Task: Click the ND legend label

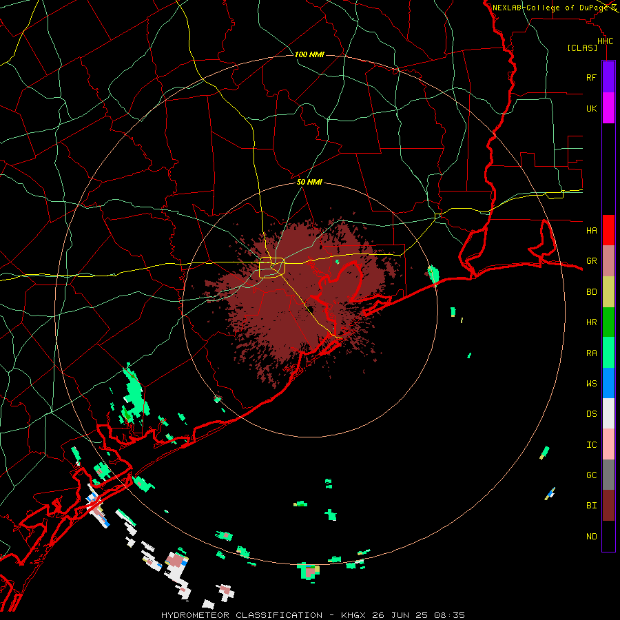Action: 591,536
